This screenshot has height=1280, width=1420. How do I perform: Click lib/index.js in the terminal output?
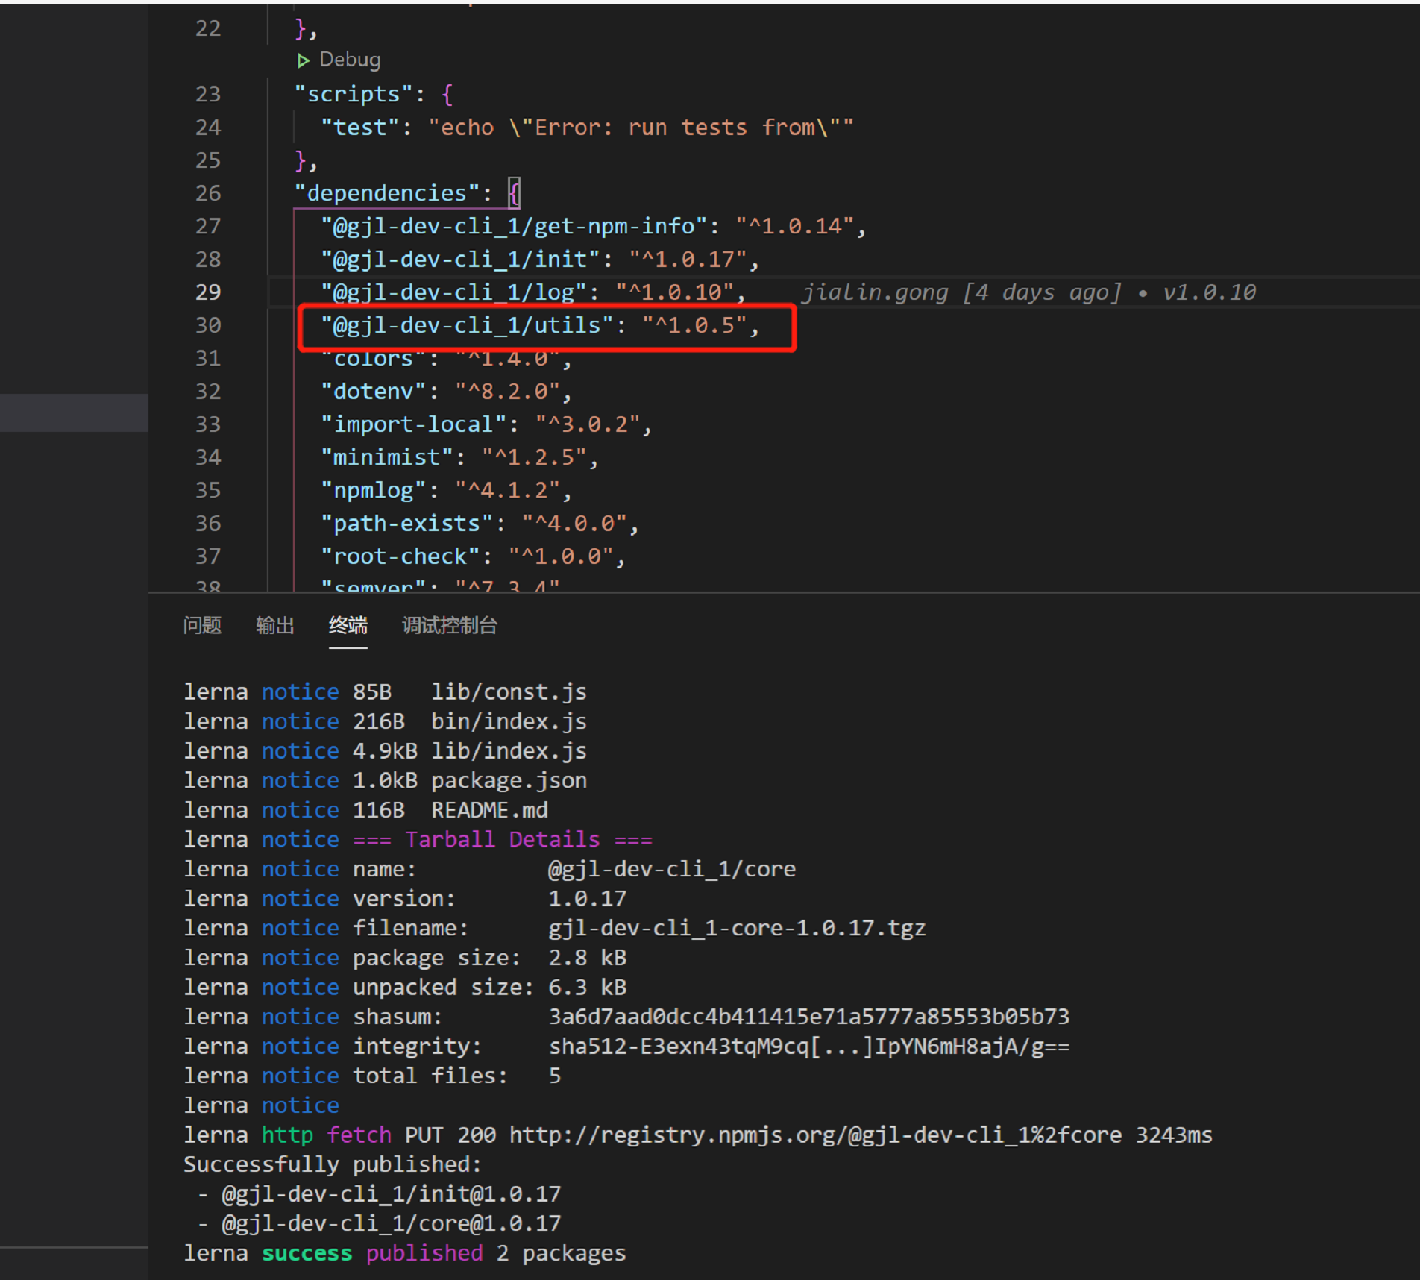pyautogui.click(x=509, y=750)
